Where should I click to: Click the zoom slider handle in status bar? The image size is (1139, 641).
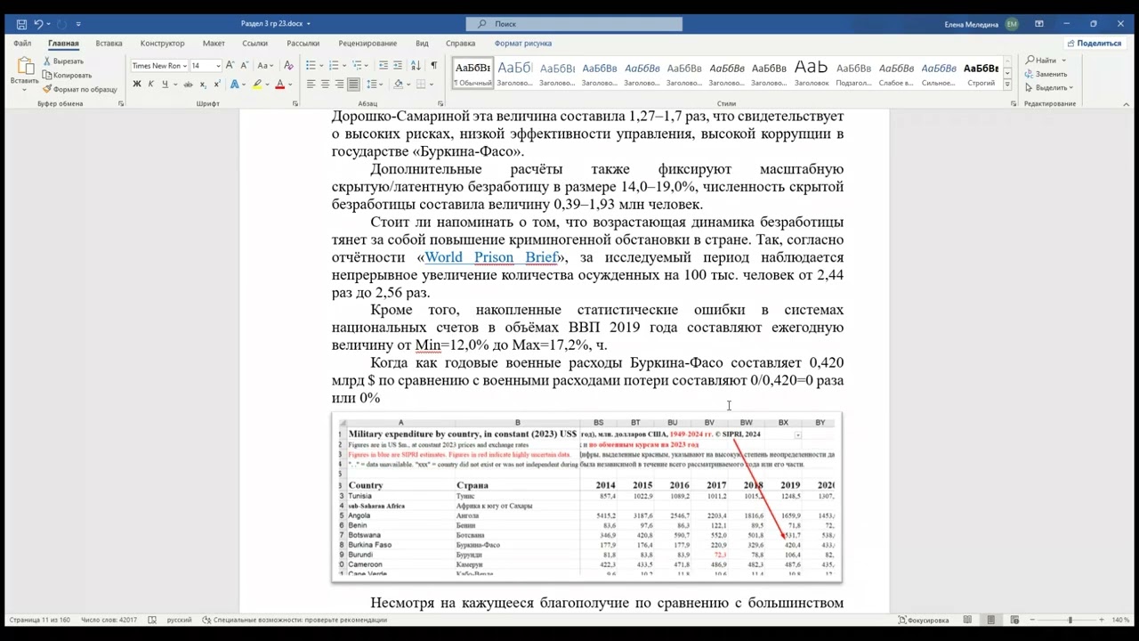click(x=1070, y=620)
